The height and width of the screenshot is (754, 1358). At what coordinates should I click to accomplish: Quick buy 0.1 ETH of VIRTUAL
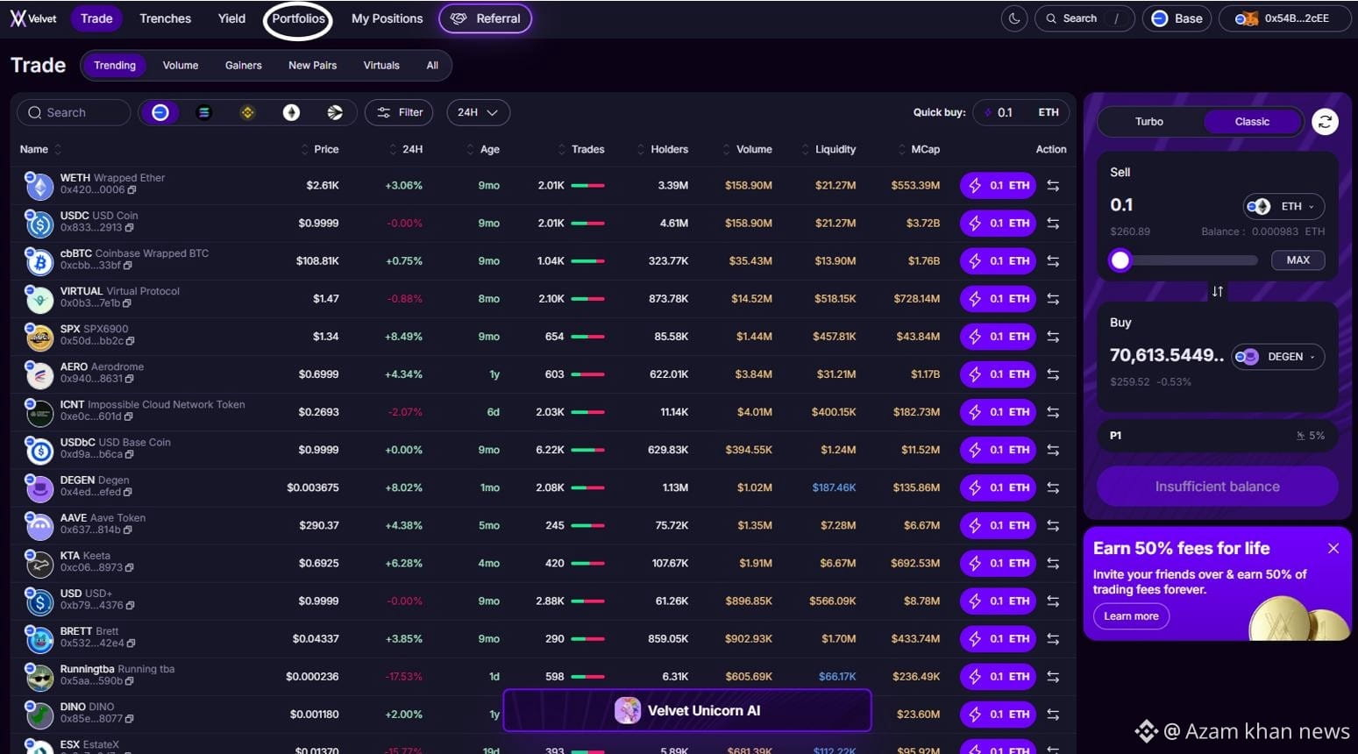(999, 299)
